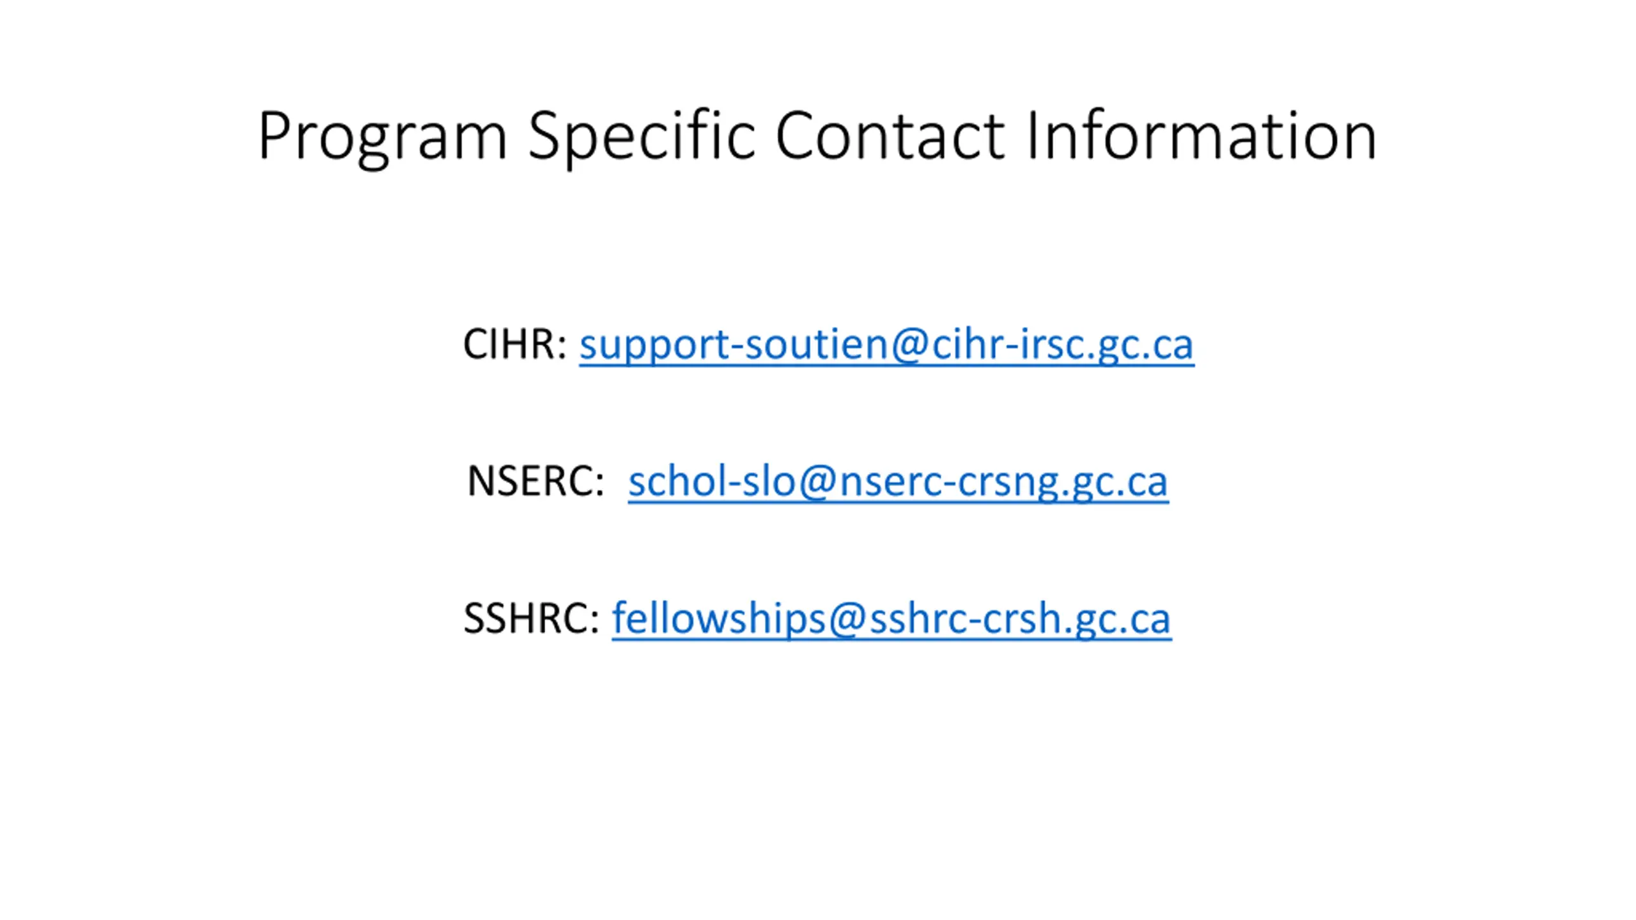Click "cihr-irsc.gc.ca" in the first email
This screenshot has height=920, width=1636.
tap(1062, 345)
